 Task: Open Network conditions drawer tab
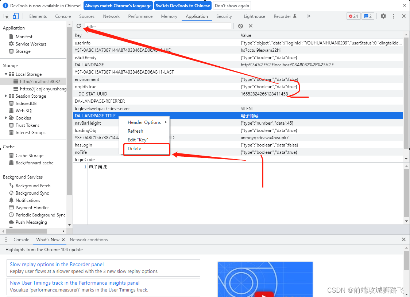point(89,239)
